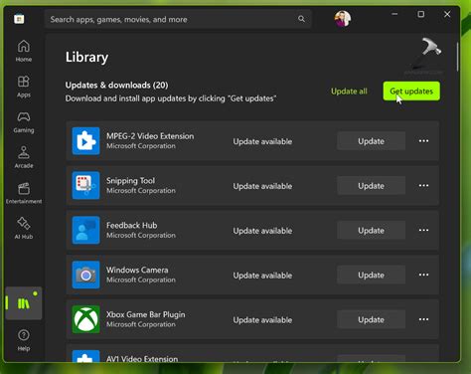Click the MPEG-2 Video Extension app icon
Viewport: 471px width, 374px height.
coord(85,141)
